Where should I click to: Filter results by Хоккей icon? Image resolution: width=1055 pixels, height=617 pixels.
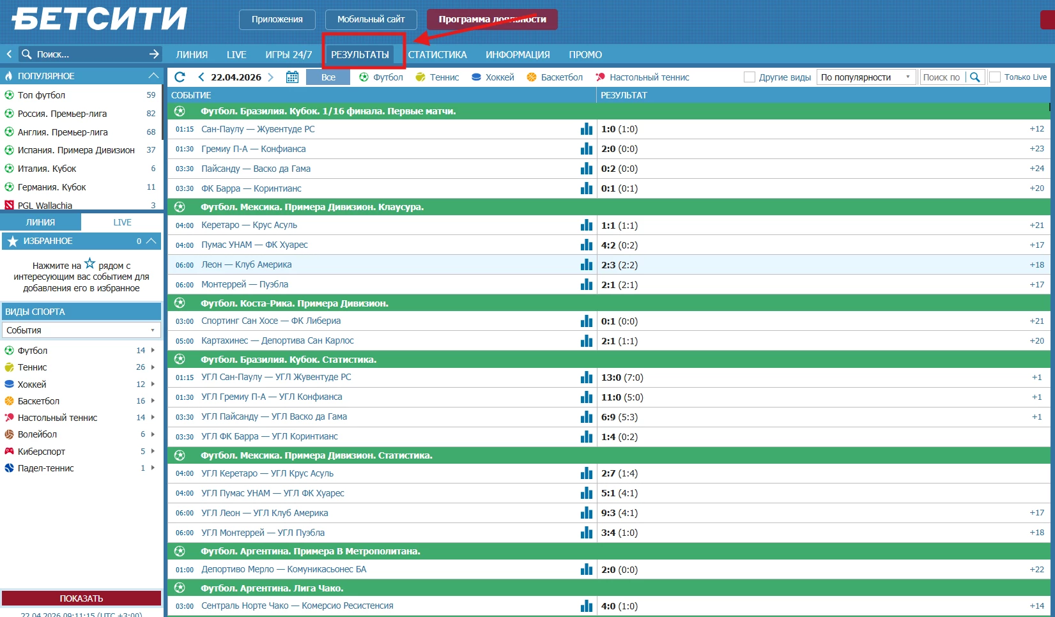[x=476, y=77]
